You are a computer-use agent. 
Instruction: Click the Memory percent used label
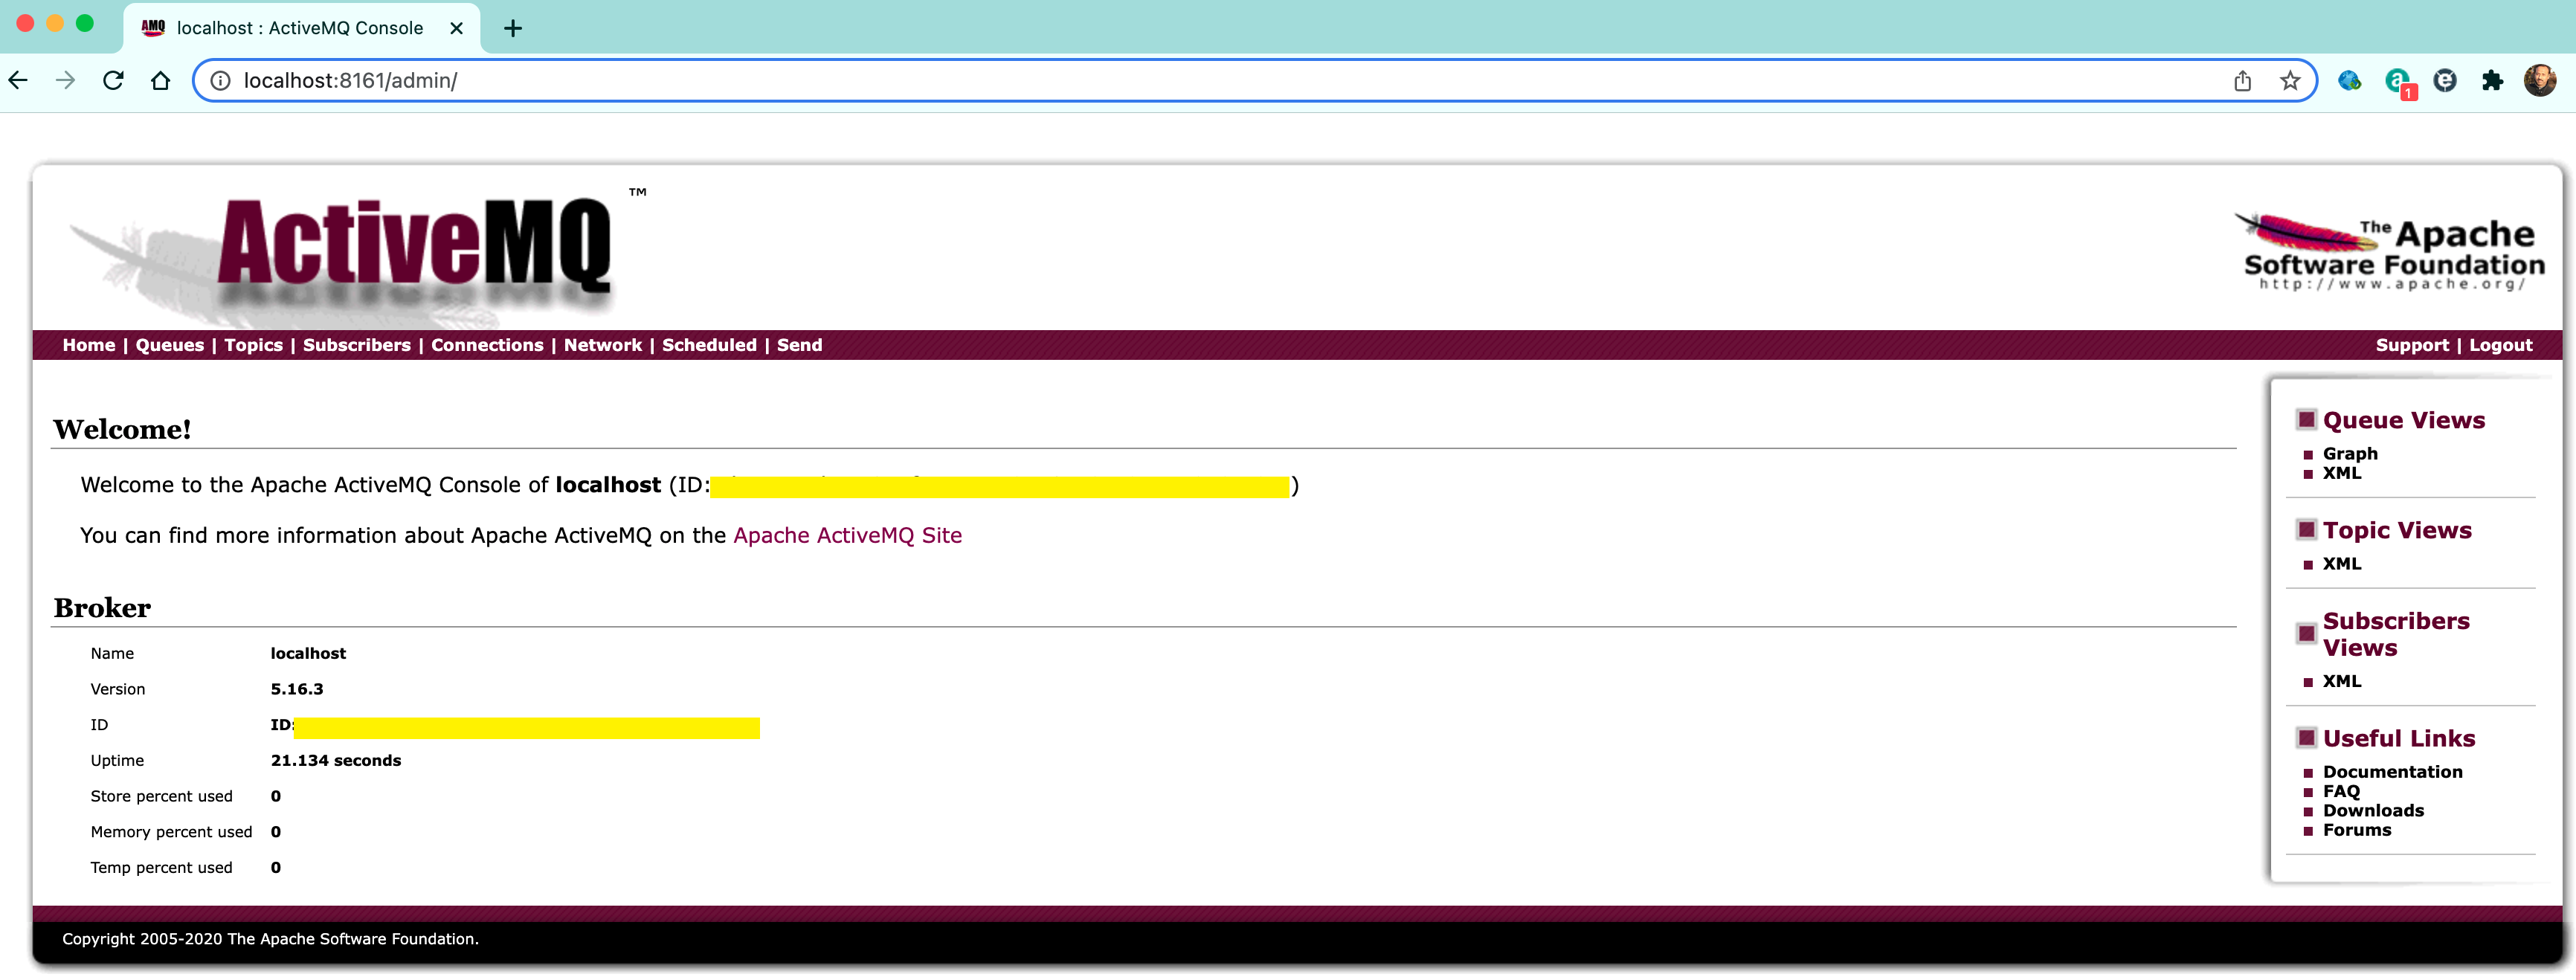pos(171,832)
